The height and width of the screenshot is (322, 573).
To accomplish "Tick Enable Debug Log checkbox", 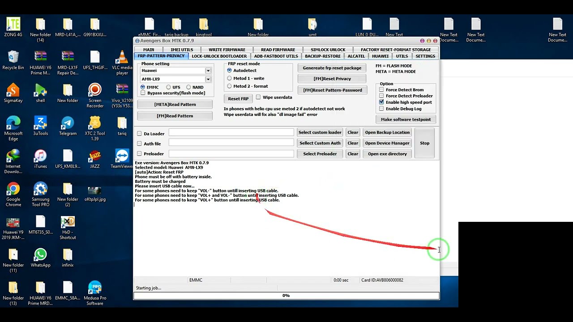I will [381, 109].
